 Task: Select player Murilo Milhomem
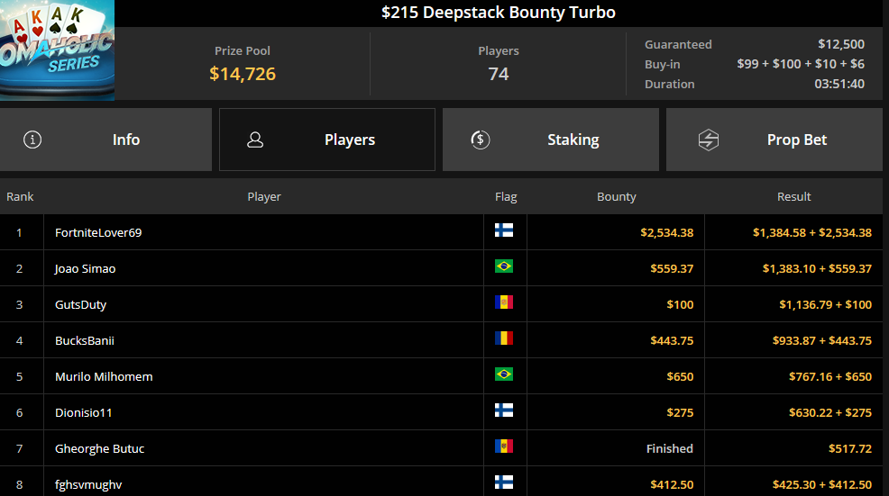click(x=104, y=376)
